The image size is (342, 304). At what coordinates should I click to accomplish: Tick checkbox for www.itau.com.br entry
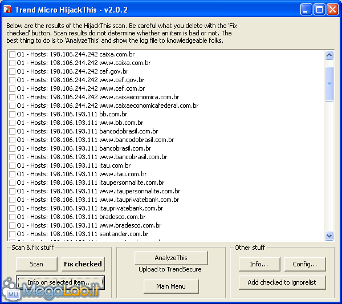[x=12, y=174]
